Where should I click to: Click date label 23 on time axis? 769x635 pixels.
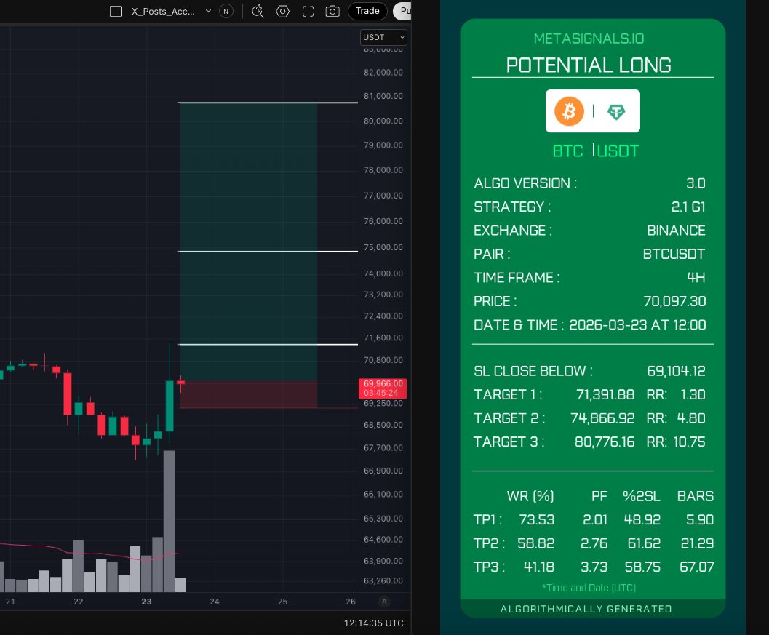tap(147, 602)
